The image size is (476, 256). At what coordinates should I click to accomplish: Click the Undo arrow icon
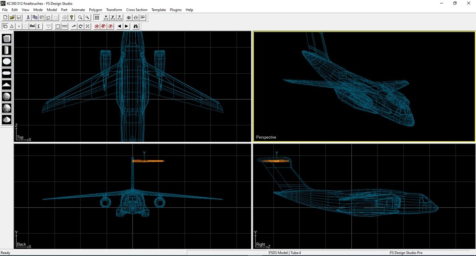coord(48,17)
